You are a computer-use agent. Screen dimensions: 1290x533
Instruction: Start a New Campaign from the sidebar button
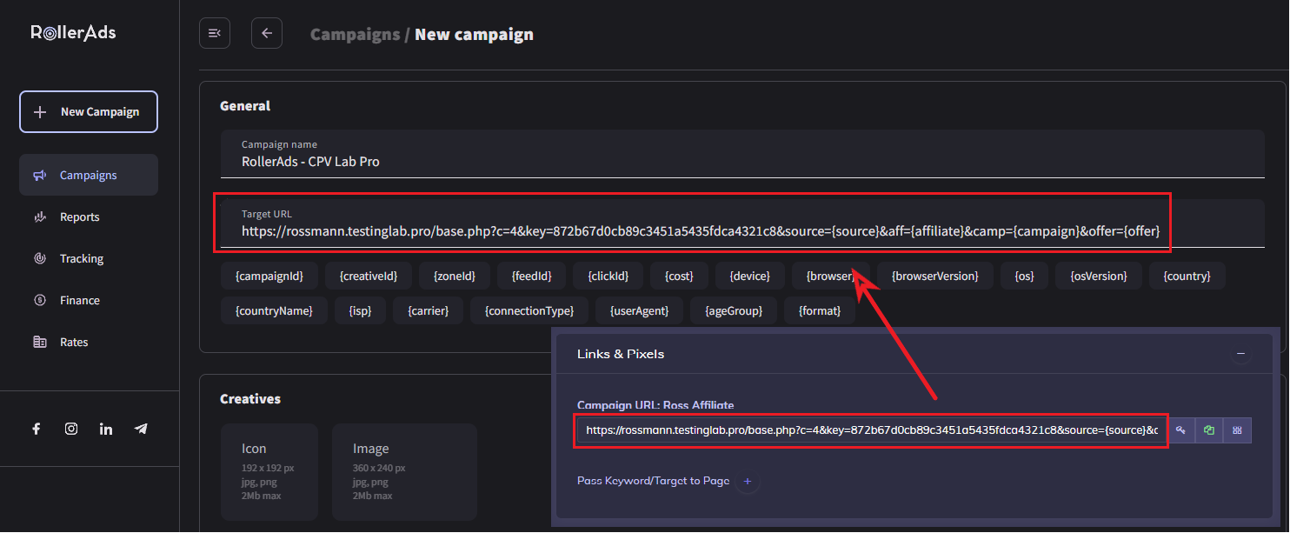(x=89, y=111)
